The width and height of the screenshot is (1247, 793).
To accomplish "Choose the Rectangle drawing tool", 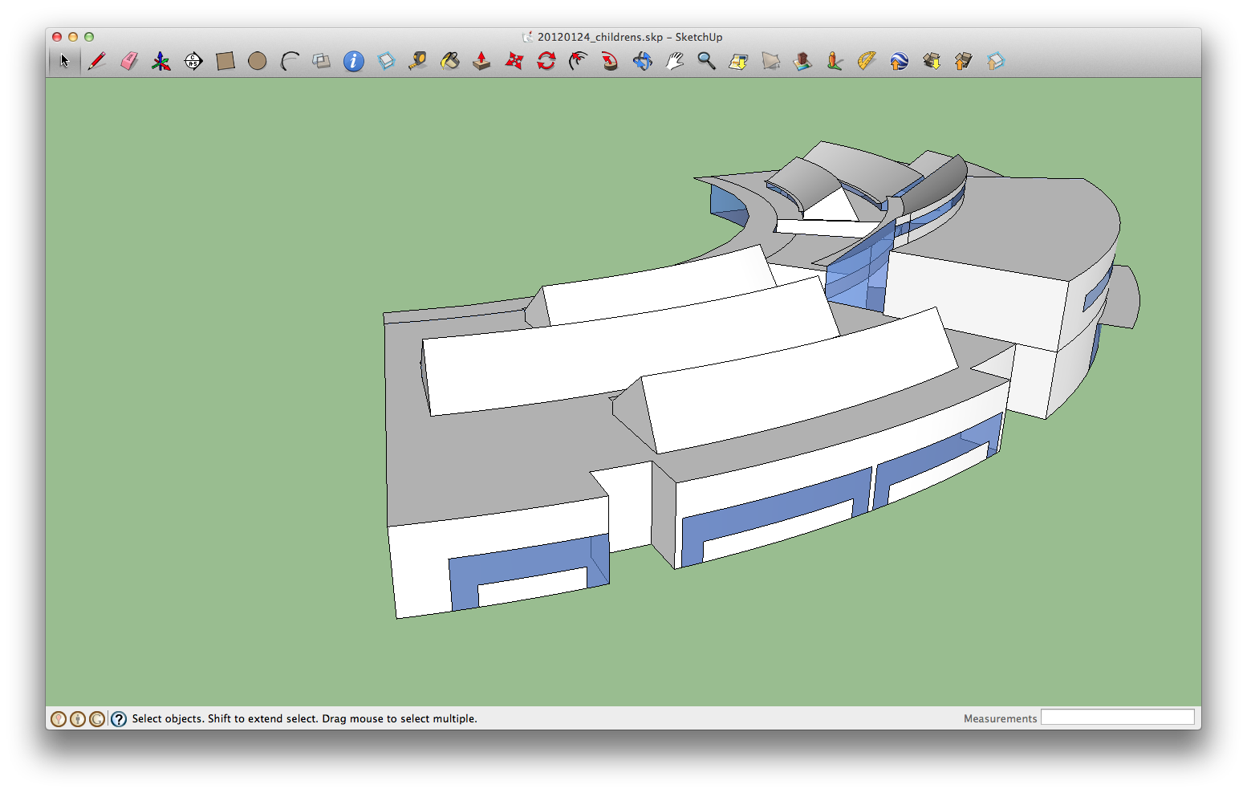I will (x=226, y=61).
